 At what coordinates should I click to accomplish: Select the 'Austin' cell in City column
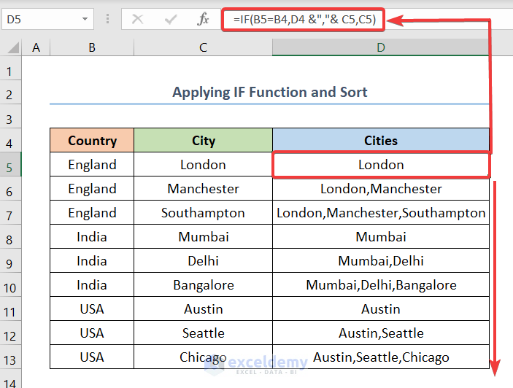click(x=203, y=309)
